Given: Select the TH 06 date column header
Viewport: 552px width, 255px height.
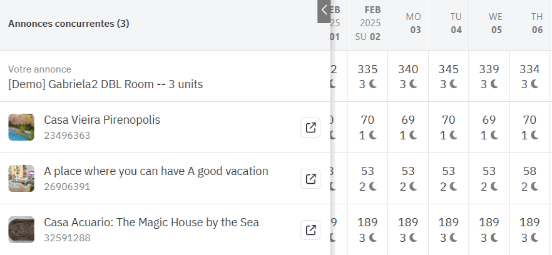Looking at the screenshot, I should coord(536,23).
